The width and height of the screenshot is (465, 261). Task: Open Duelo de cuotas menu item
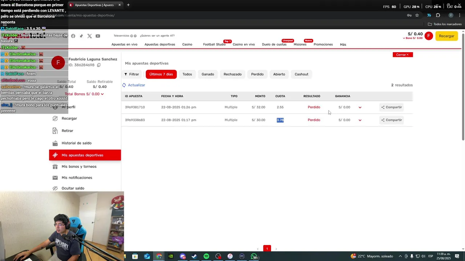[274, 45]
